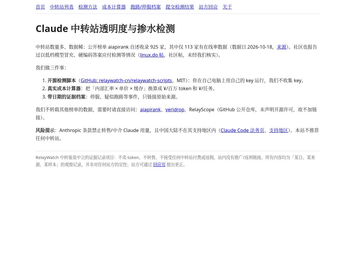Go to 中转站列表 in the nav bar
356x267 pixels.
pos(62,7)
